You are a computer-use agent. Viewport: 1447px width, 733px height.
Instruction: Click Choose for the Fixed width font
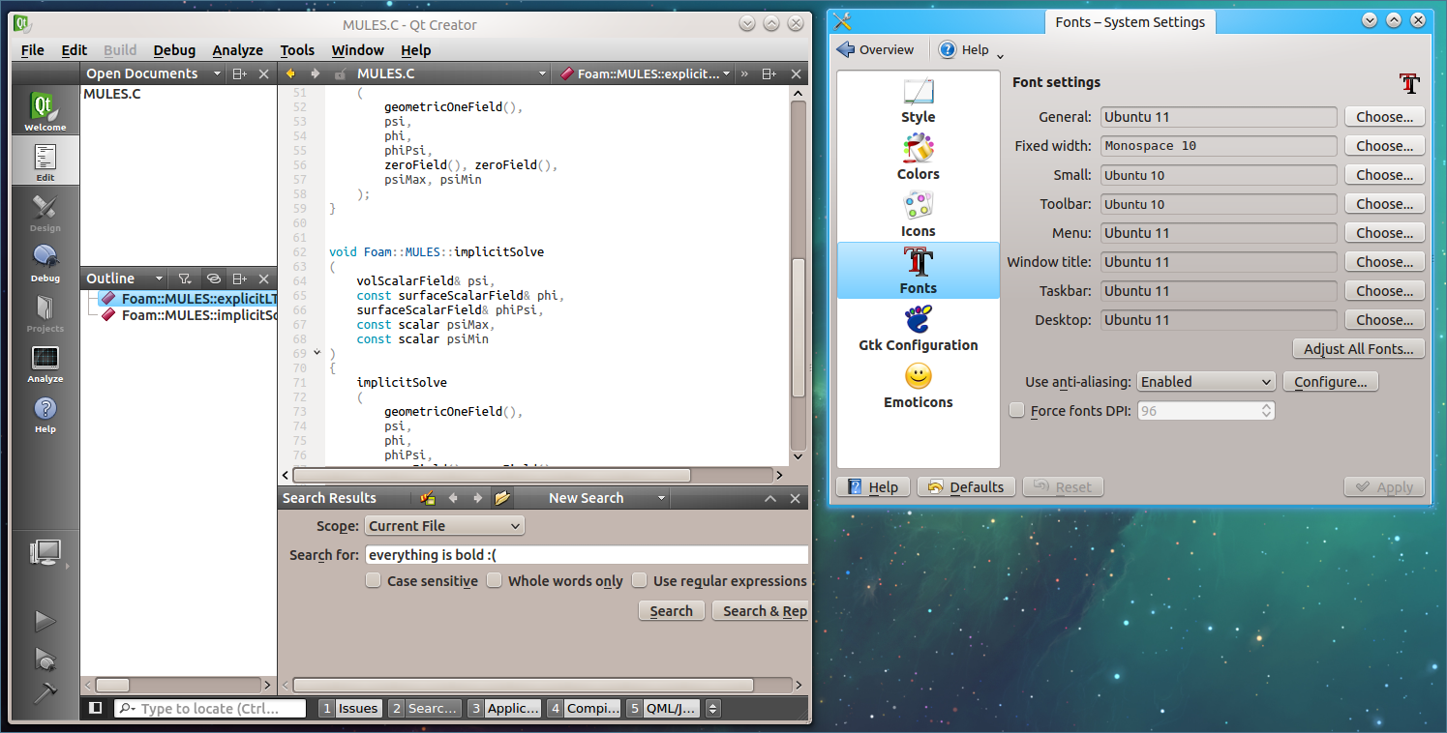(x=1384, y=146)
